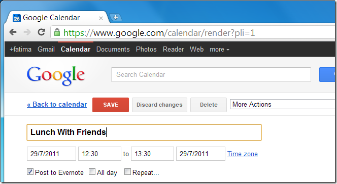Open the 12:30 start time field
The image size is (337, 184).
point(99,154)
